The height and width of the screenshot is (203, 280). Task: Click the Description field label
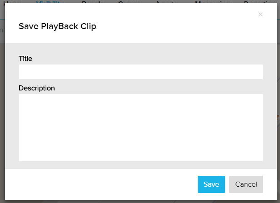37,88
